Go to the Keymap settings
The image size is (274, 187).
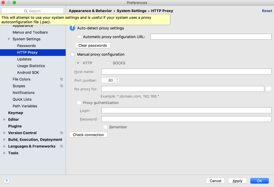tap(16, 113)
